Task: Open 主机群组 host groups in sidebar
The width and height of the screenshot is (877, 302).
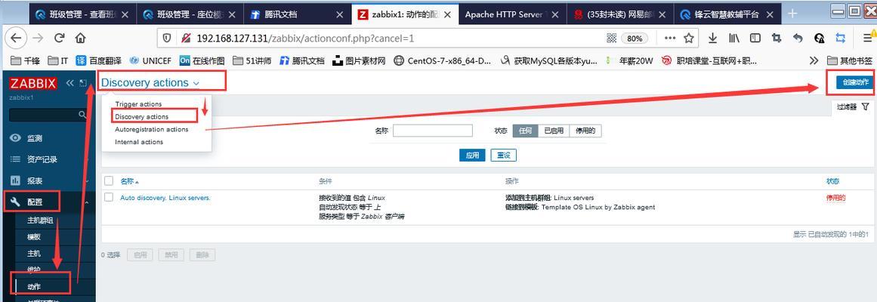Action: [40, 220]
